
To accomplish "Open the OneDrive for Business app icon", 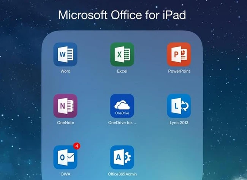I will pos(122,106).
